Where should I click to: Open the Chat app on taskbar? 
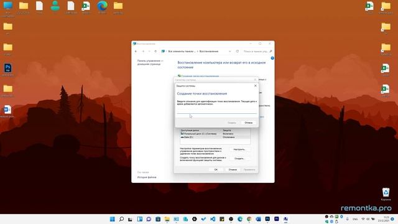pyautogui.click(x=149, y=219)
